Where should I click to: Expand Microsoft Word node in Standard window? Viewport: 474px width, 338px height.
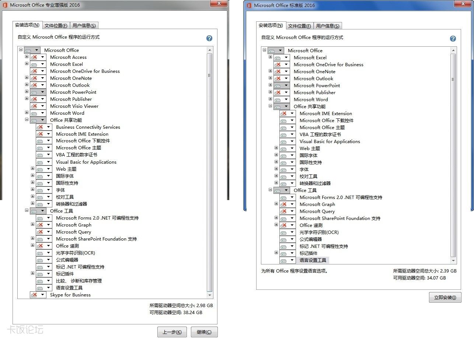[270, 99]
